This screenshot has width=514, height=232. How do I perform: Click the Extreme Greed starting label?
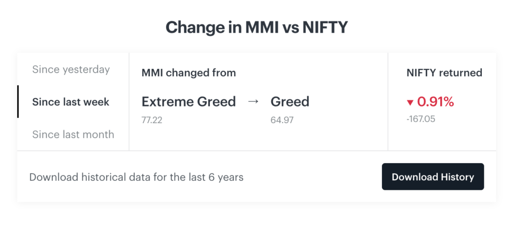click(189, 102)
